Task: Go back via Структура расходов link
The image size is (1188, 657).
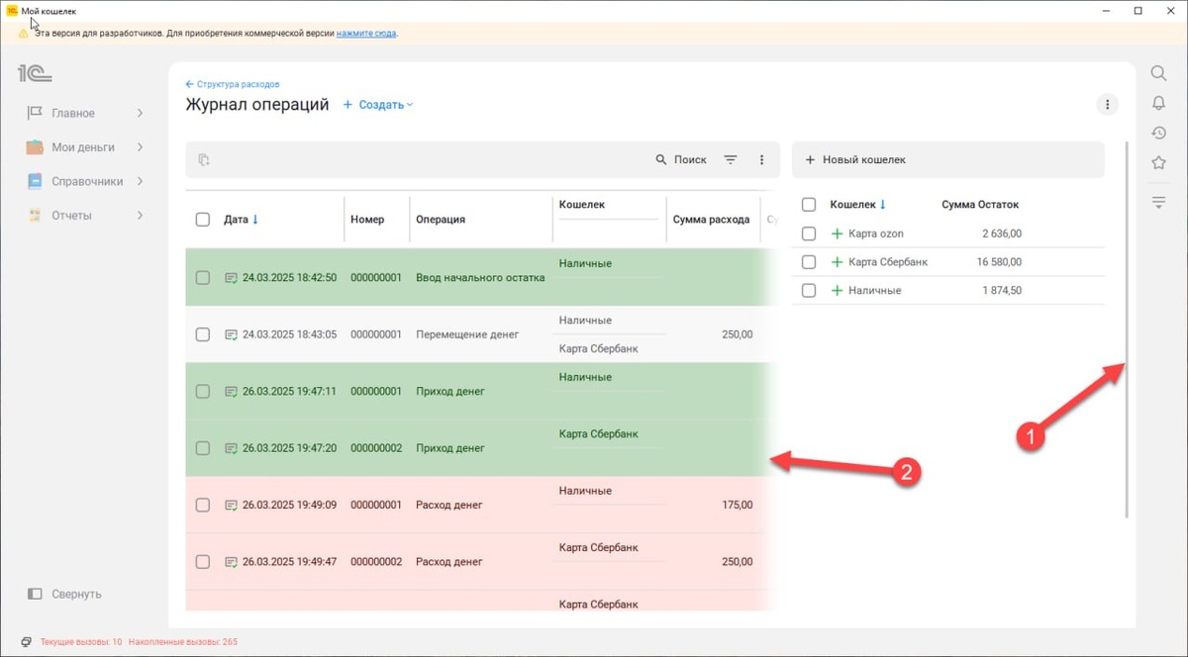Action: (x=233, y=84)
